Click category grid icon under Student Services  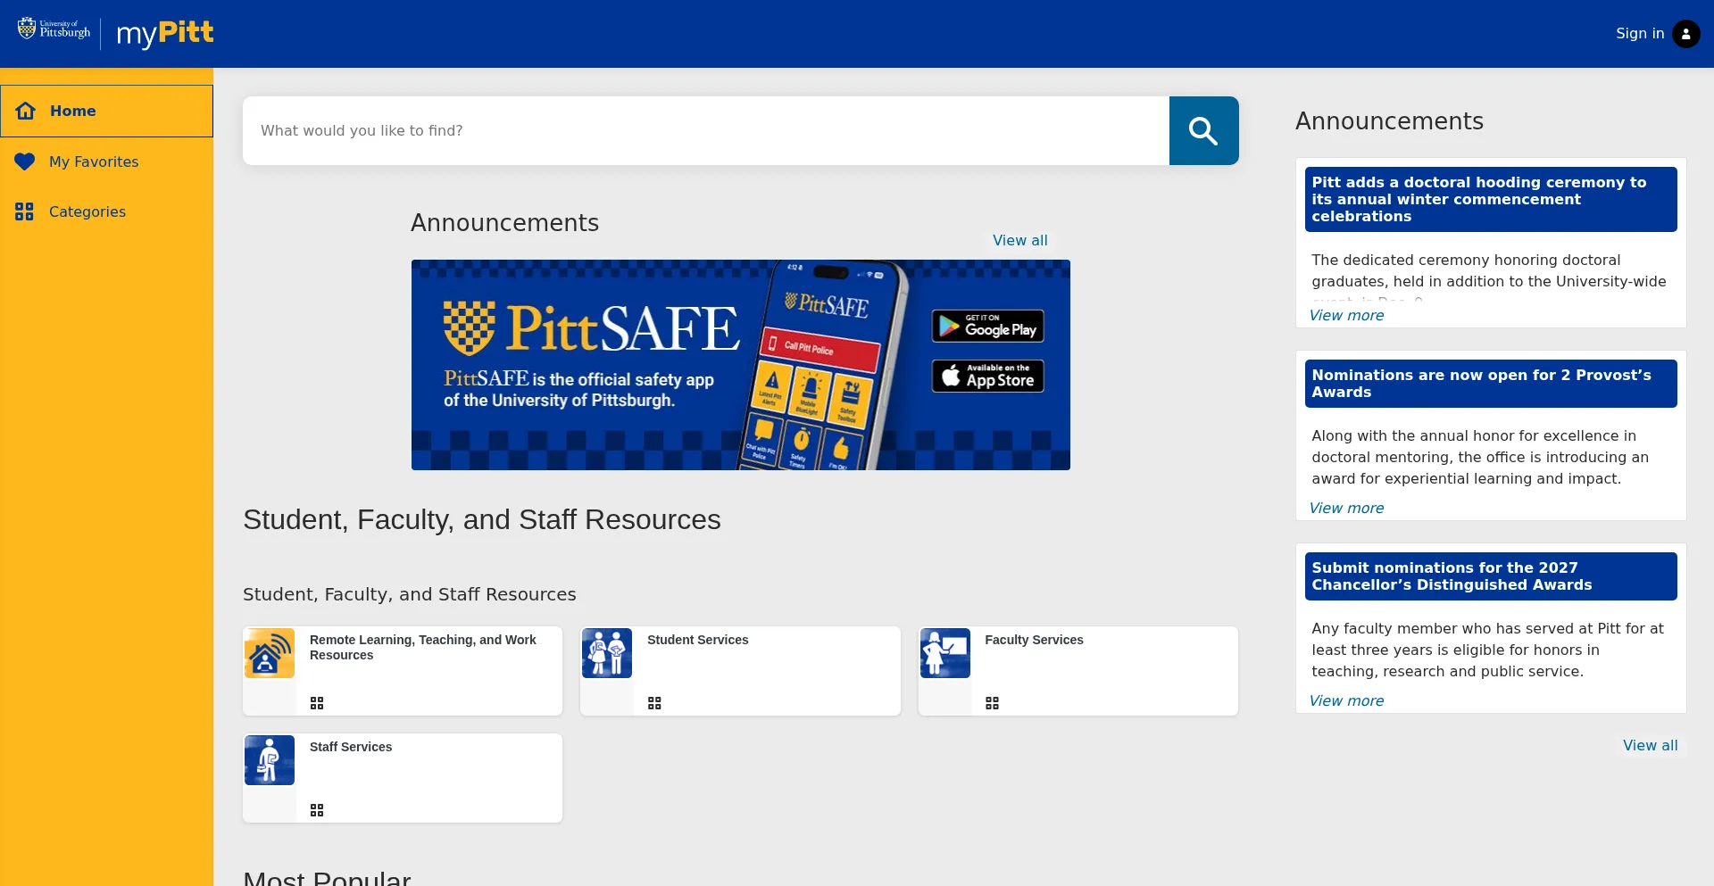pyautogui.click(x=654, y=703)
